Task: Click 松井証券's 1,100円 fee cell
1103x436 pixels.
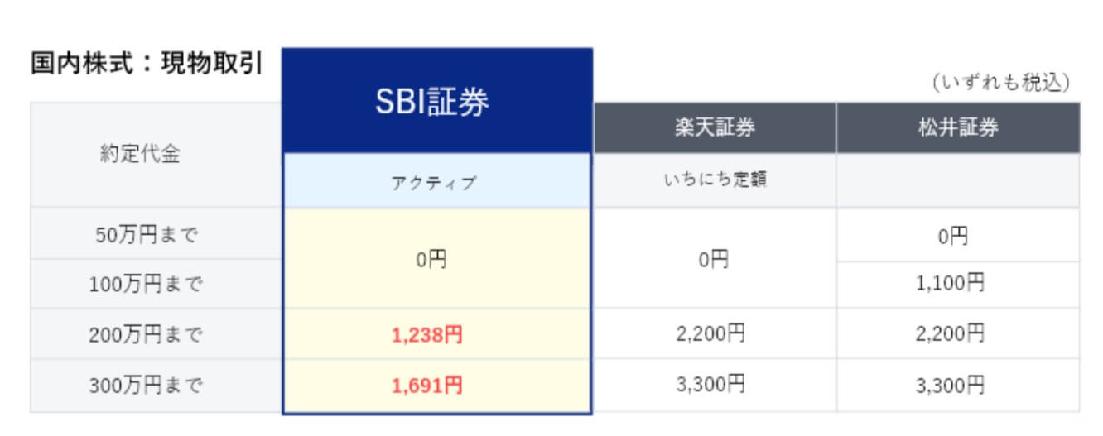Action: coord(958,285)
